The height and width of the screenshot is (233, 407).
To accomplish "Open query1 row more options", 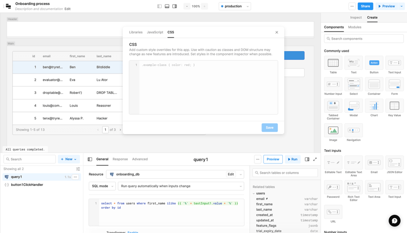I will tap(75, 177).
